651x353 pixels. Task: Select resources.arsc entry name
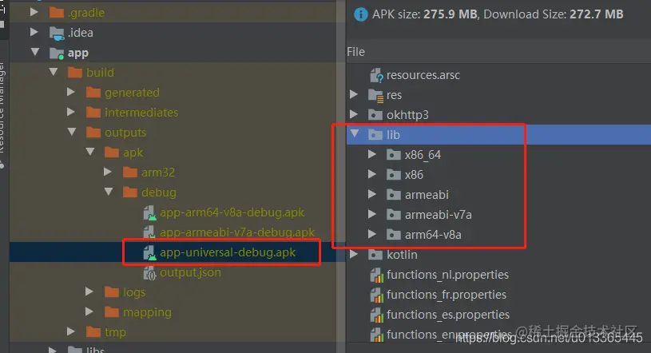point(423,75)
